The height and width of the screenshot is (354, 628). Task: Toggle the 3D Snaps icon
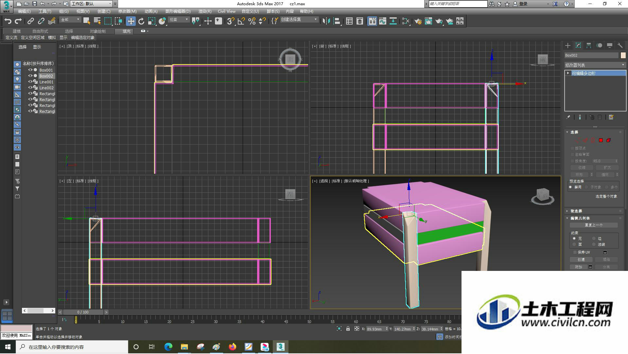pos(231,21)
